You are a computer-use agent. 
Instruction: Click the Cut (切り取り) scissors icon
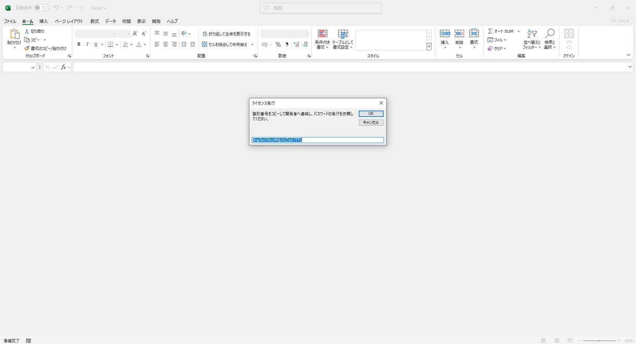27,31
